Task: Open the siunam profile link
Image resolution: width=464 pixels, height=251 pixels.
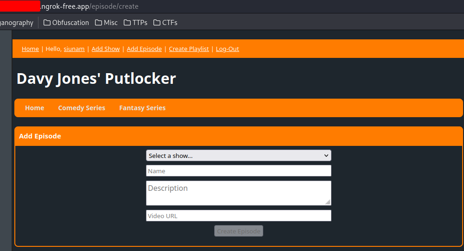Action: pos(74,49)
